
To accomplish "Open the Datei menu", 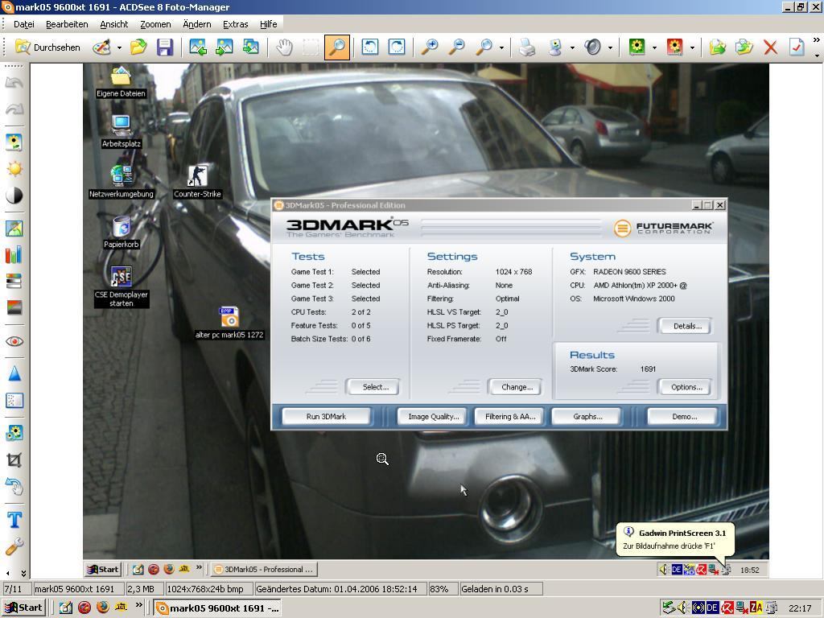I will click(24, 24).
